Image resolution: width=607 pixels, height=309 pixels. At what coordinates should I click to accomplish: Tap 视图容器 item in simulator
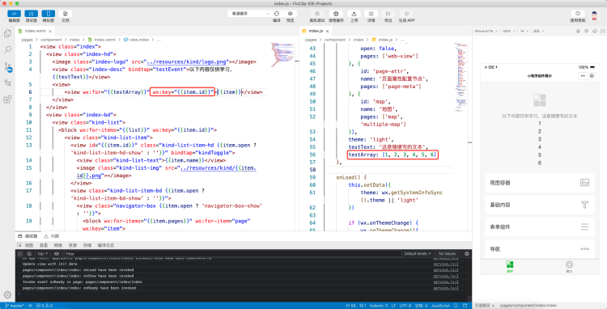click(539, 183)
